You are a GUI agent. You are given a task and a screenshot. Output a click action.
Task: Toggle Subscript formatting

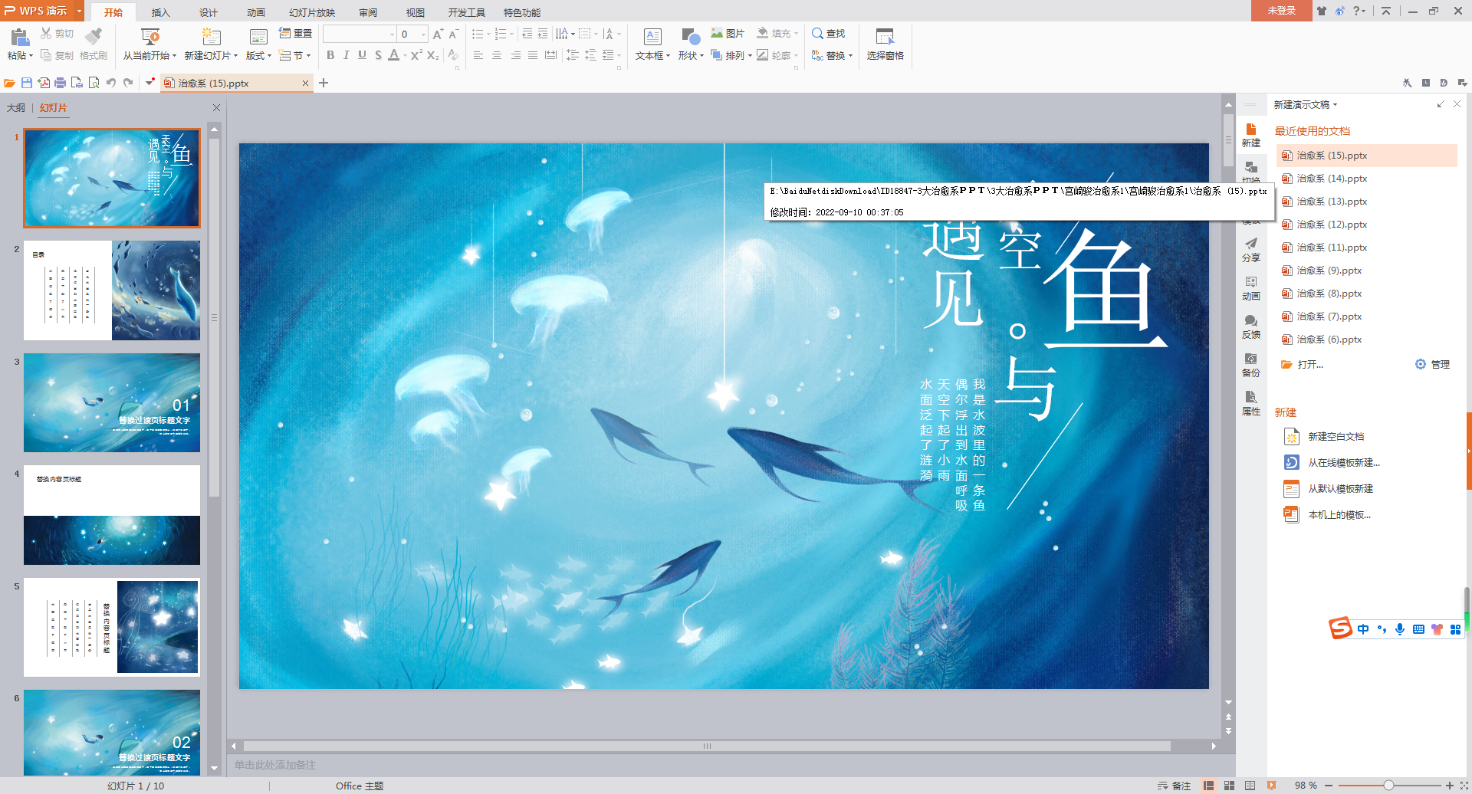[x=433, y=55]
